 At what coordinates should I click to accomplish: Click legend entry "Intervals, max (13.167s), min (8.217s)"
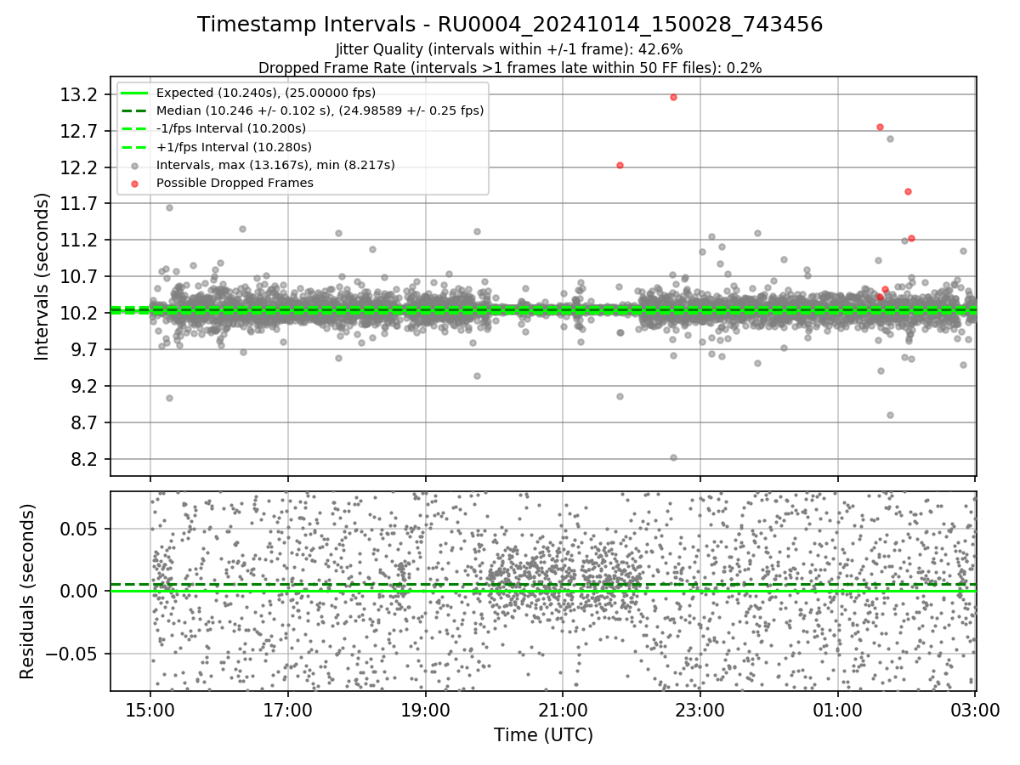pyautogui.click(x=275, y=165)
